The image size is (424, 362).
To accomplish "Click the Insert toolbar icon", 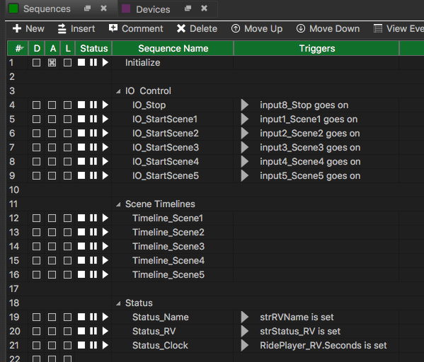I will tap(62, 29).
